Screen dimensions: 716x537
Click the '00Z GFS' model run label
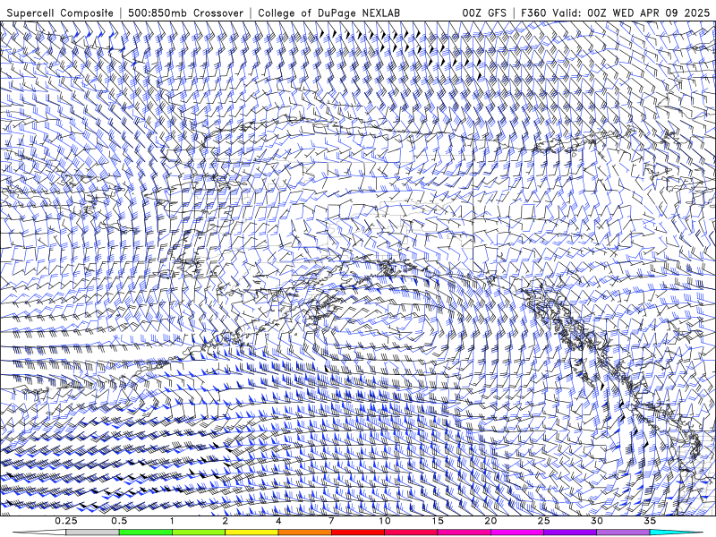484,13
